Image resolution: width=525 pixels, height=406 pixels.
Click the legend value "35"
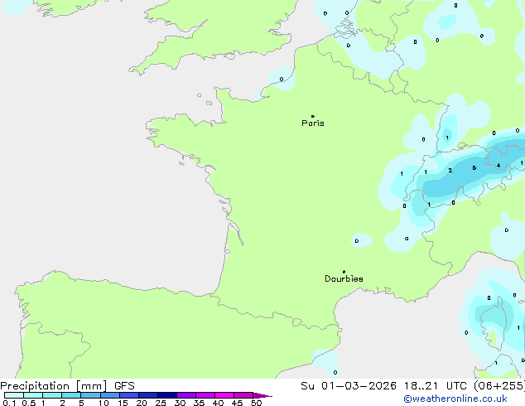pos(199,403)
